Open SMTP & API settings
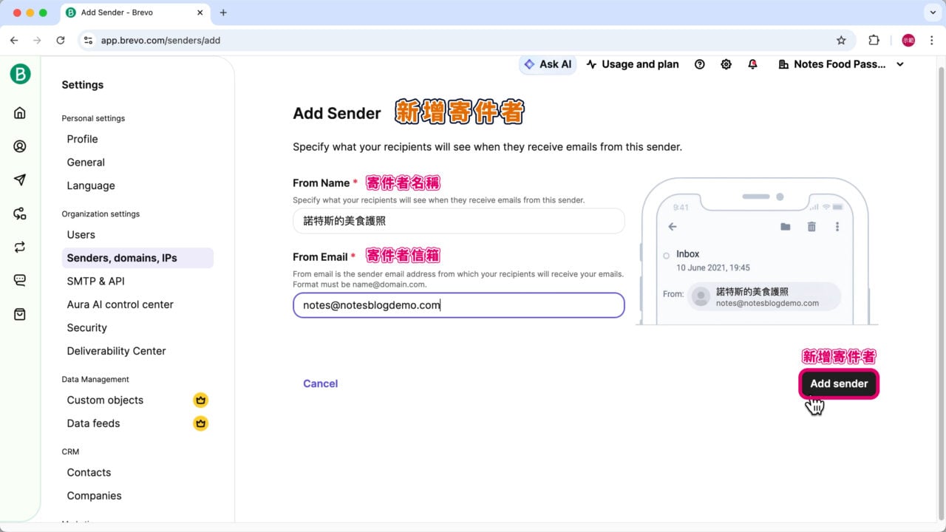 (95, 281)
